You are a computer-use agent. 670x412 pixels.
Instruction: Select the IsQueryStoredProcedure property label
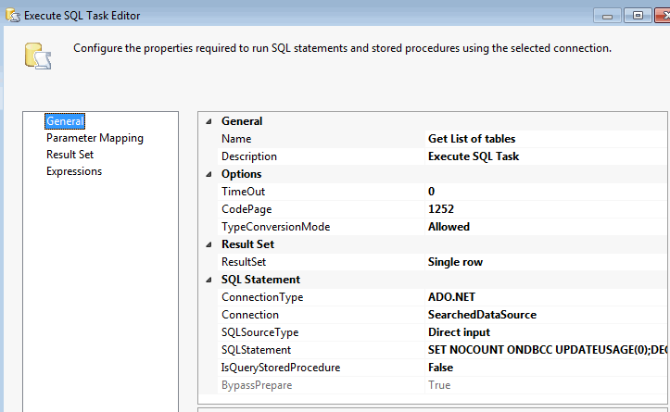[x=281, y=368]
